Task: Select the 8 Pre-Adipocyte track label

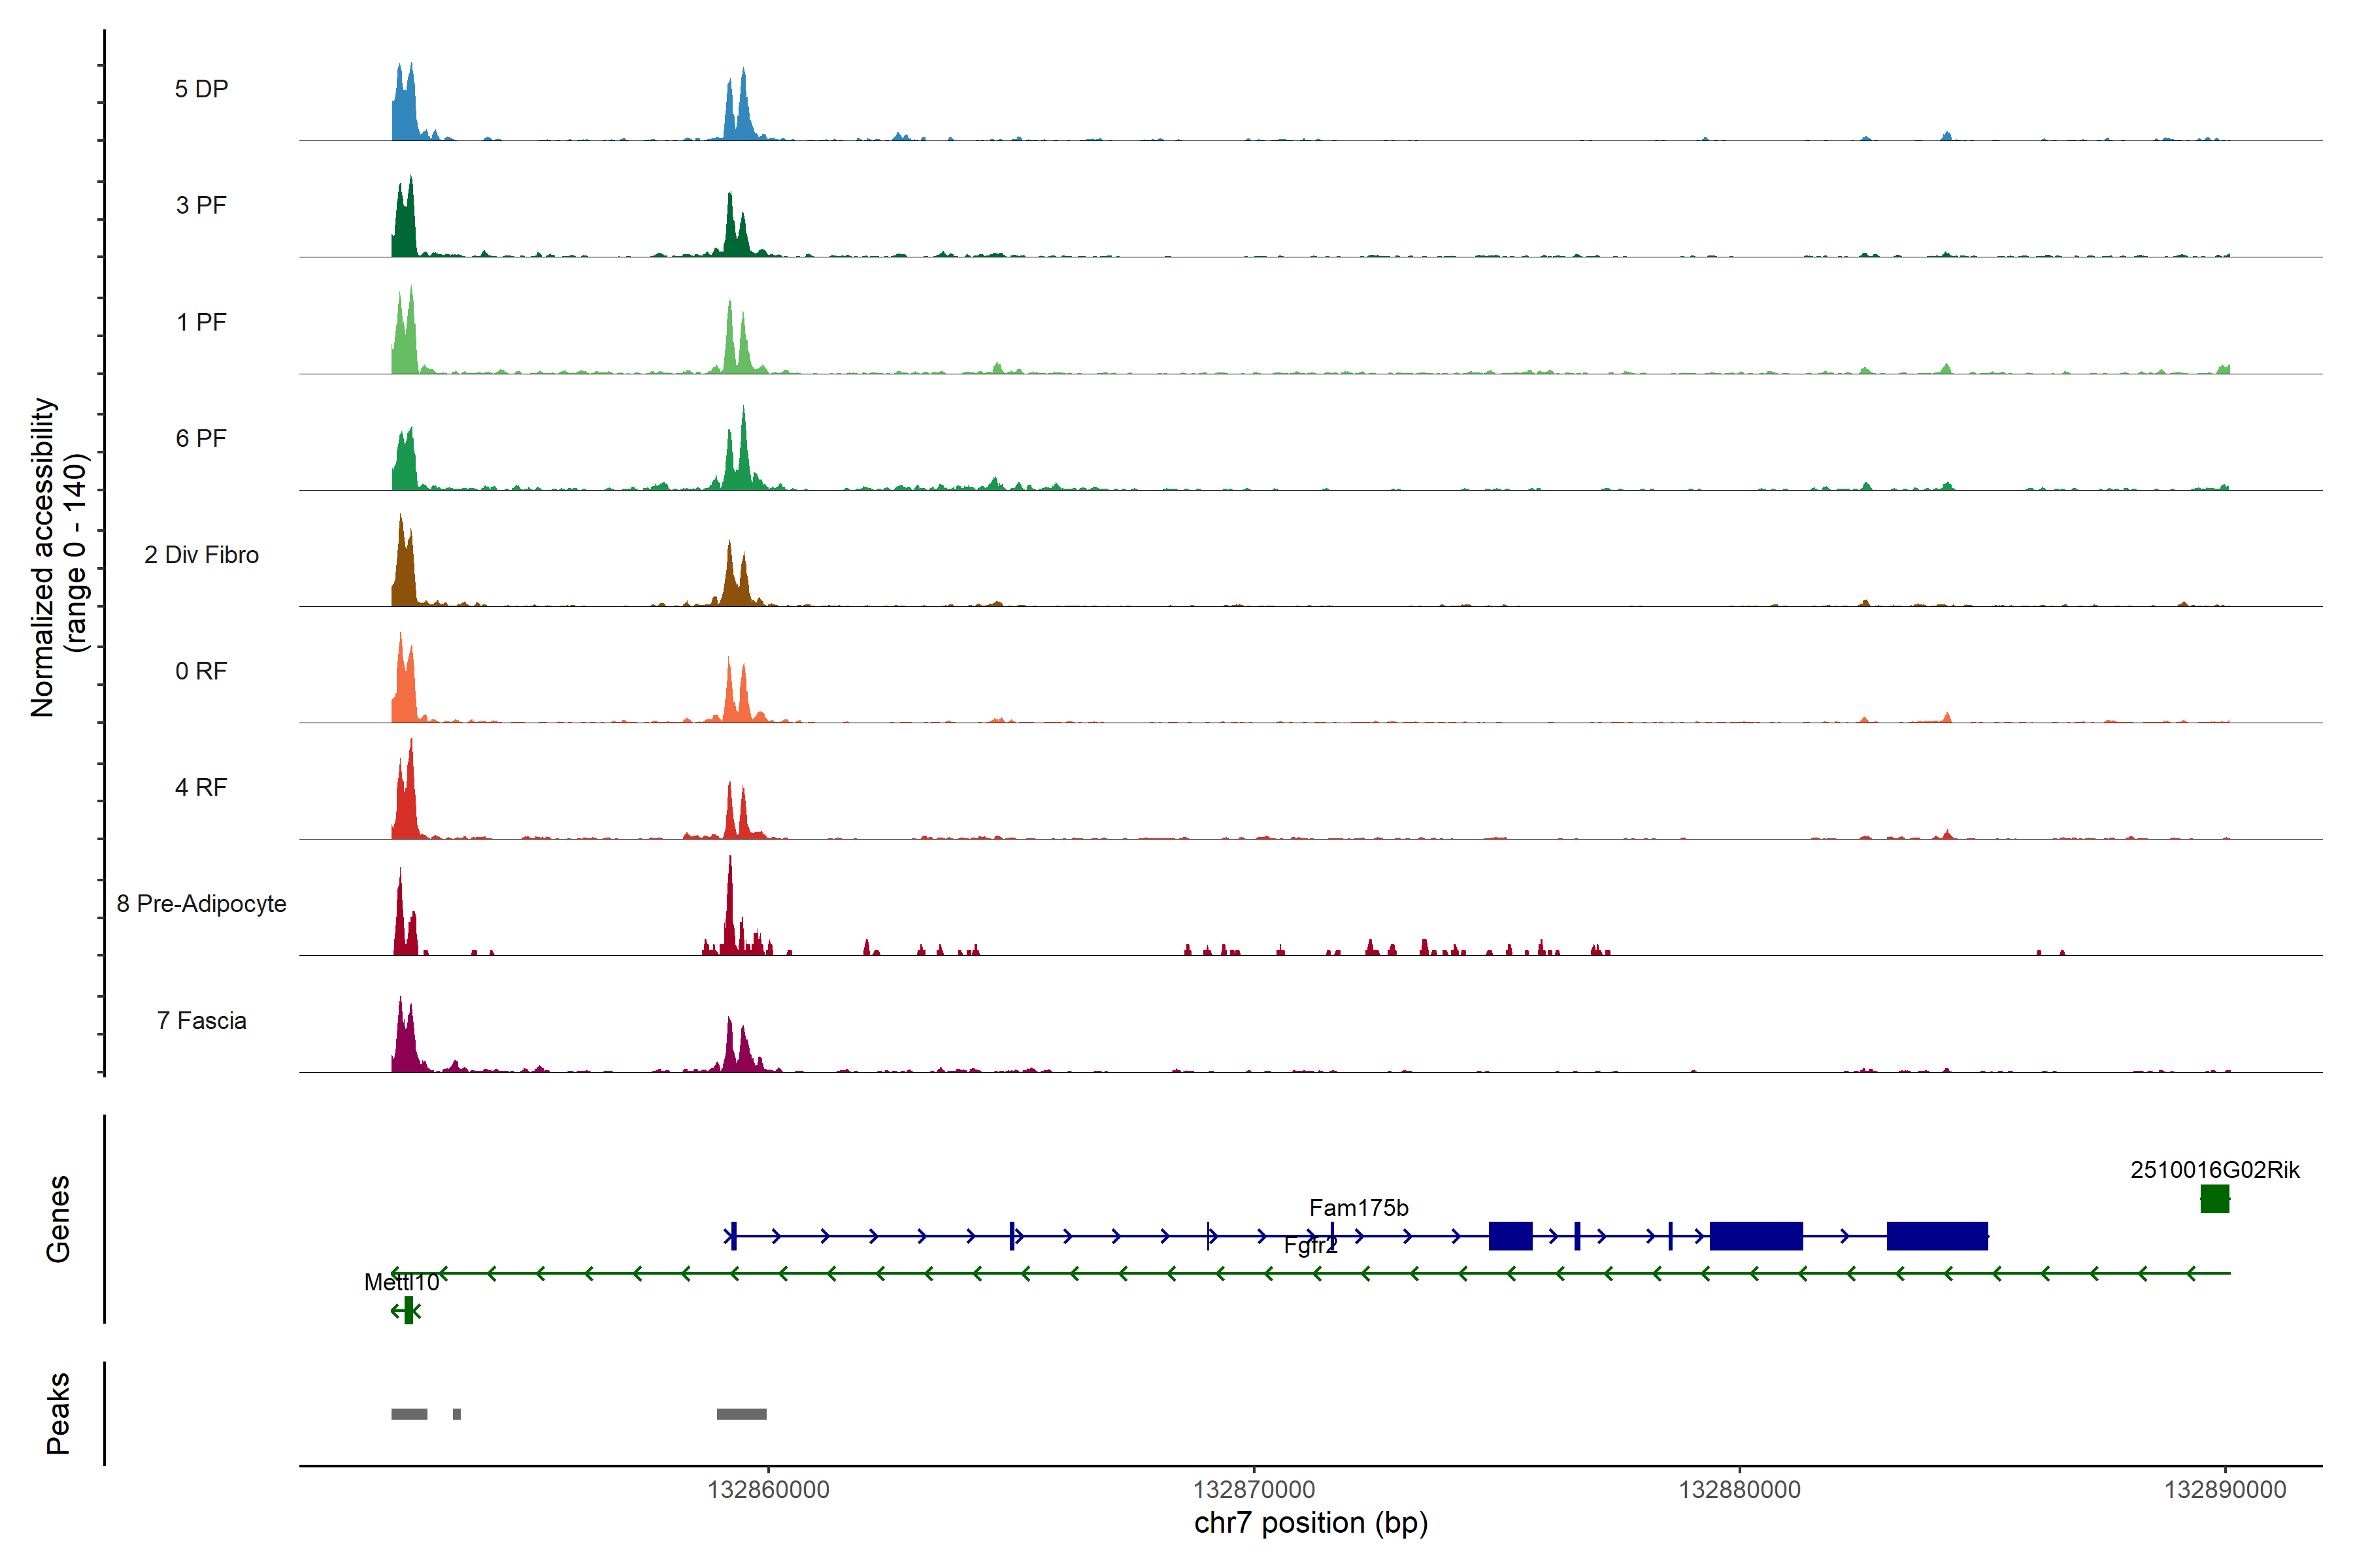Action: click(x=201, y=903)
